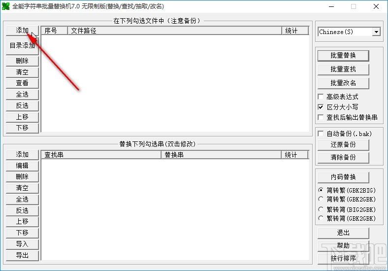Select 繁转简(BIG2GBK) radio option
Viewport: 388px width, 271px height.
click(321, 209)
